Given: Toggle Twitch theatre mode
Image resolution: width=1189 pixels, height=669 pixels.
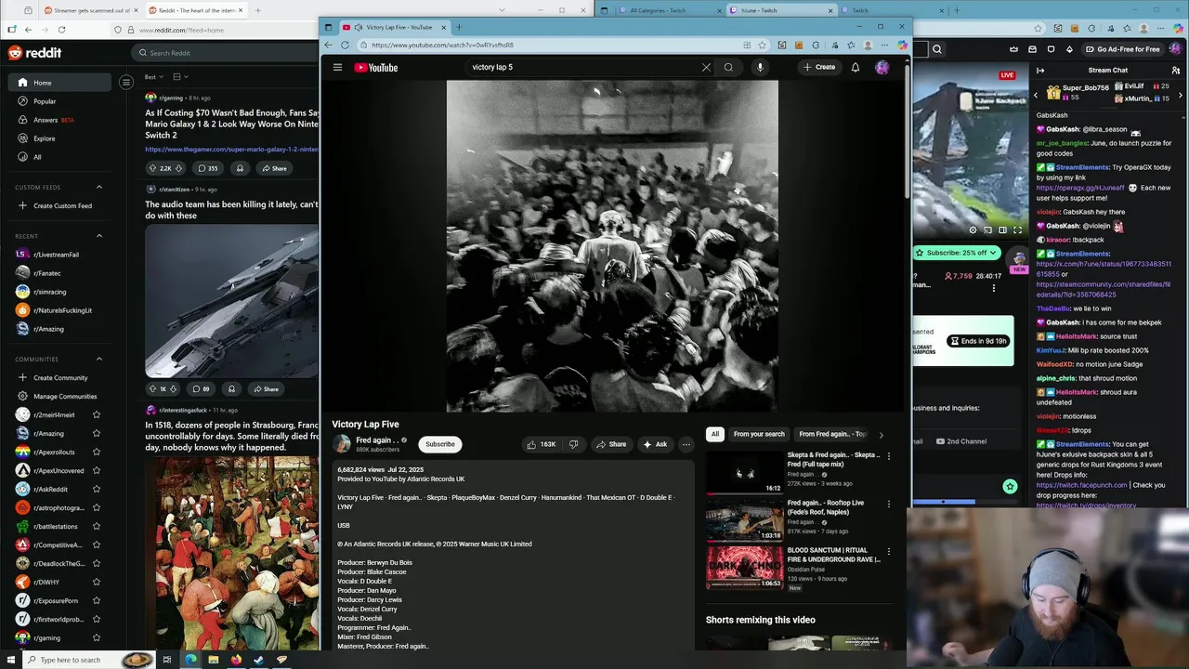Looking at the screenshot, I should pos(1002,230).
